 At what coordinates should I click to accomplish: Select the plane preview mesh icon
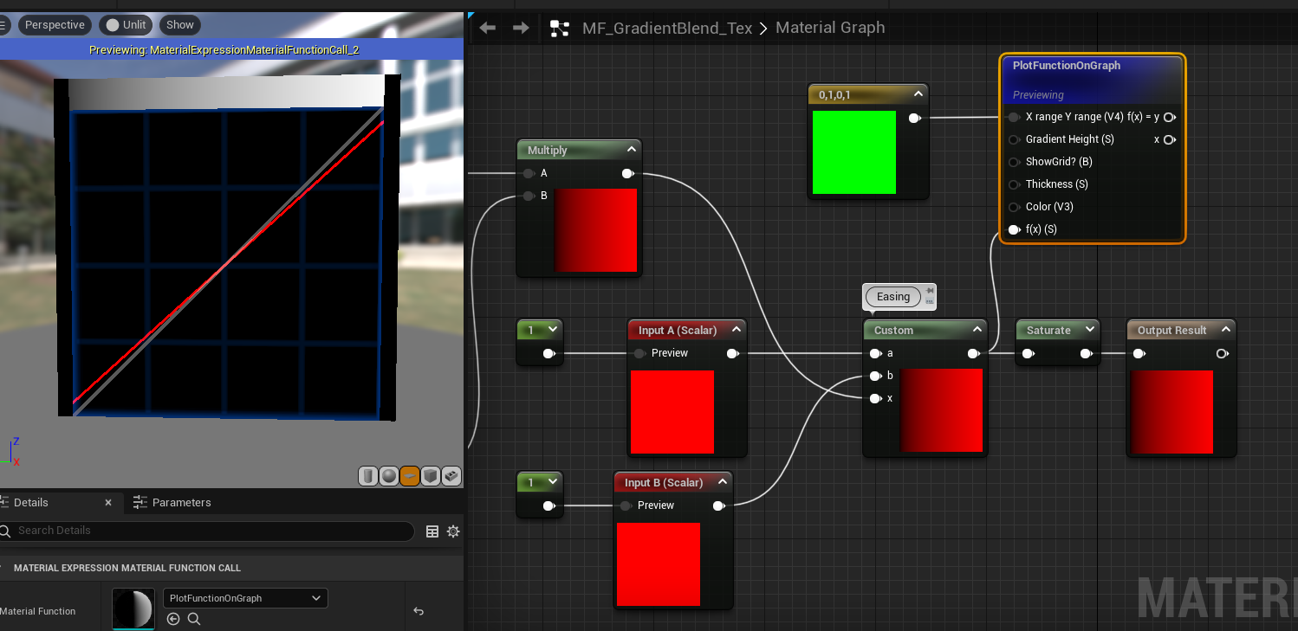click(410, 476)
